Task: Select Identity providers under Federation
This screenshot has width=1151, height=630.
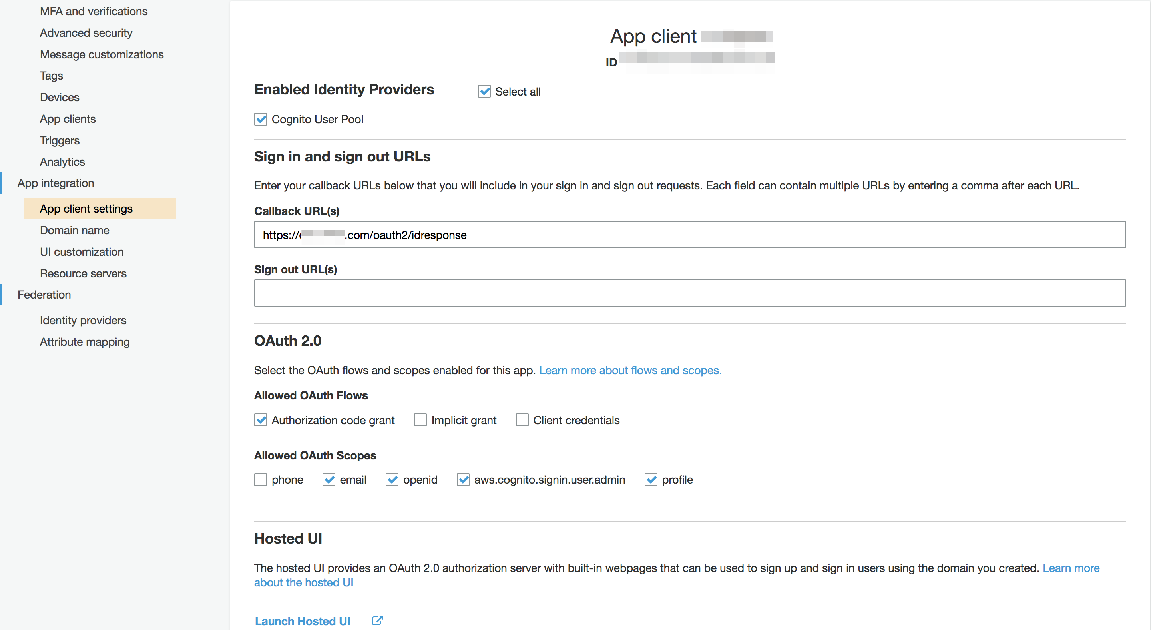Action: [x=83, y=320]
